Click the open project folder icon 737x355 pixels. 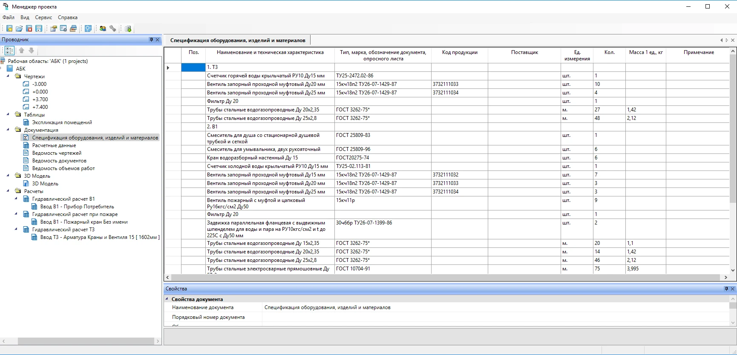click(19, 28)
